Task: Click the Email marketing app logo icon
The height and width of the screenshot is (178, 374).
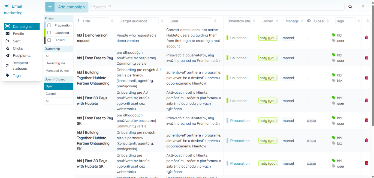Action: [7, 6]
